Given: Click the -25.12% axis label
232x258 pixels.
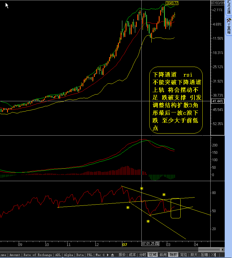Looking at the screenshot, I should pos(218,67).
